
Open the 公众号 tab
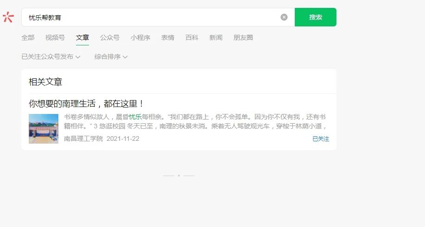[x=110, y=38]
